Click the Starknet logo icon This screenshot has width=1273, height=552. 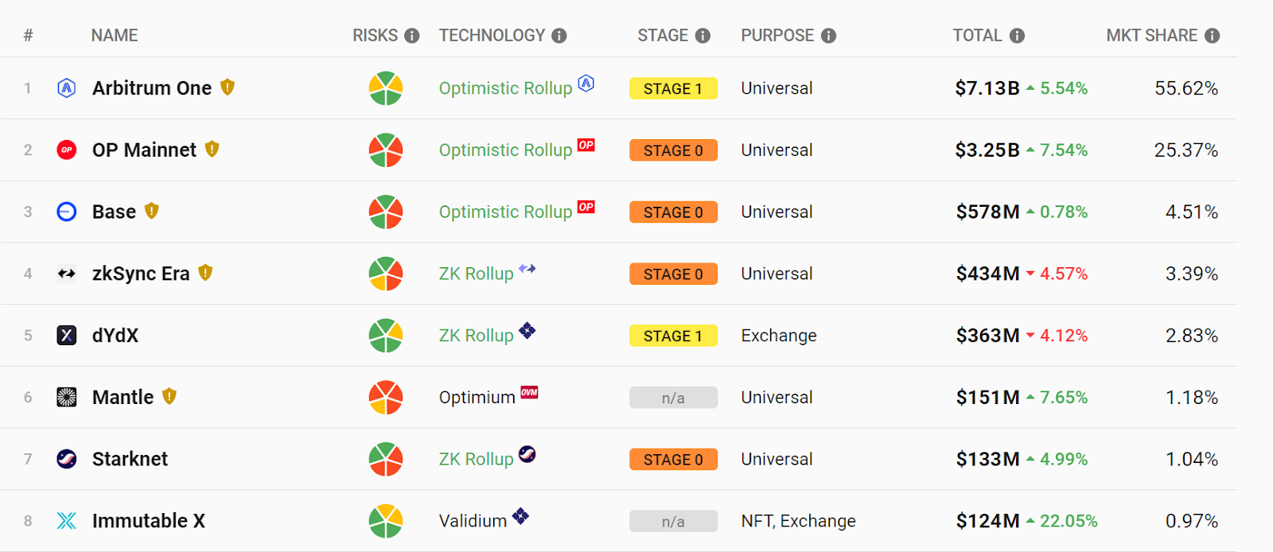pos(67,459)
